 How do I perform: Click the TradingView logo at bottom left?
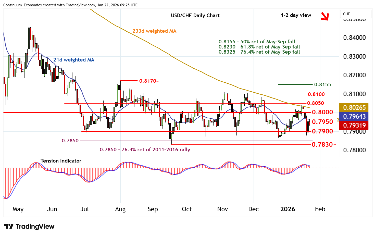[x=29, y=226]
